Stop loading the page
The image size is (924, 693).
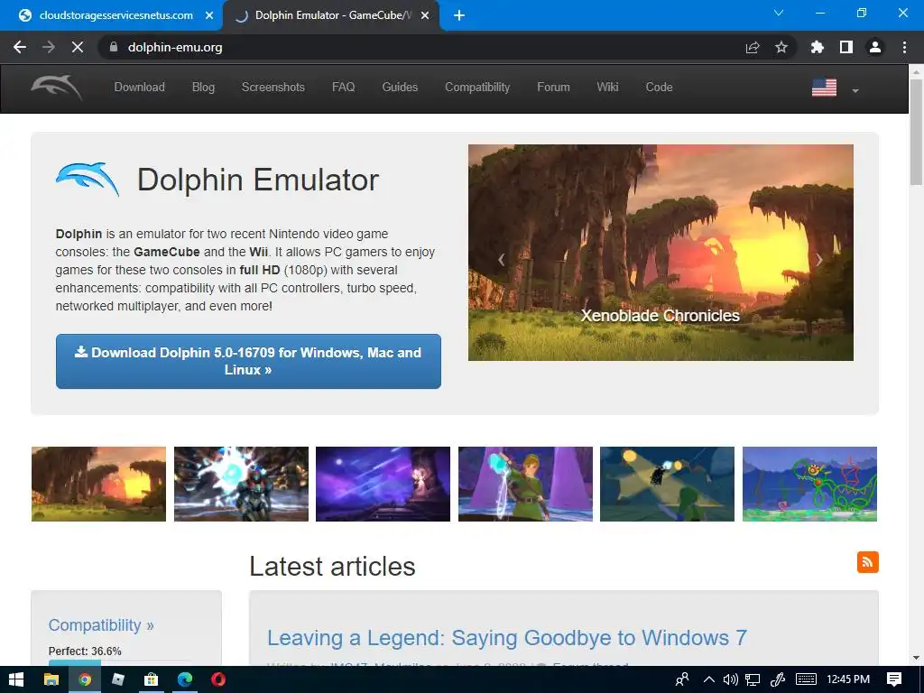(x=78, y=47)
